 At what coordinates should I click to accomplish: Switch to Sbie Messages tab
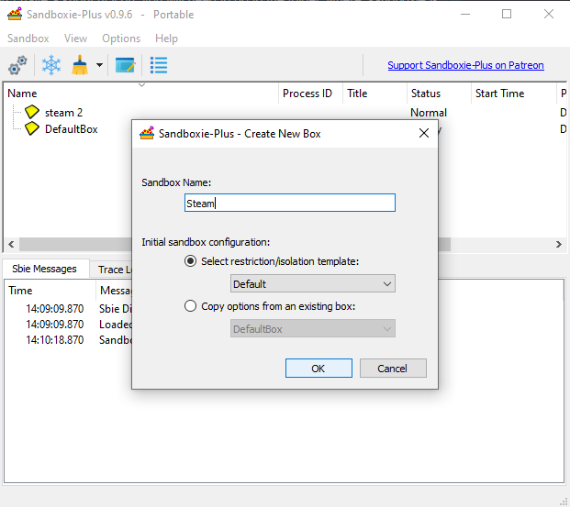tap(44, 269)
